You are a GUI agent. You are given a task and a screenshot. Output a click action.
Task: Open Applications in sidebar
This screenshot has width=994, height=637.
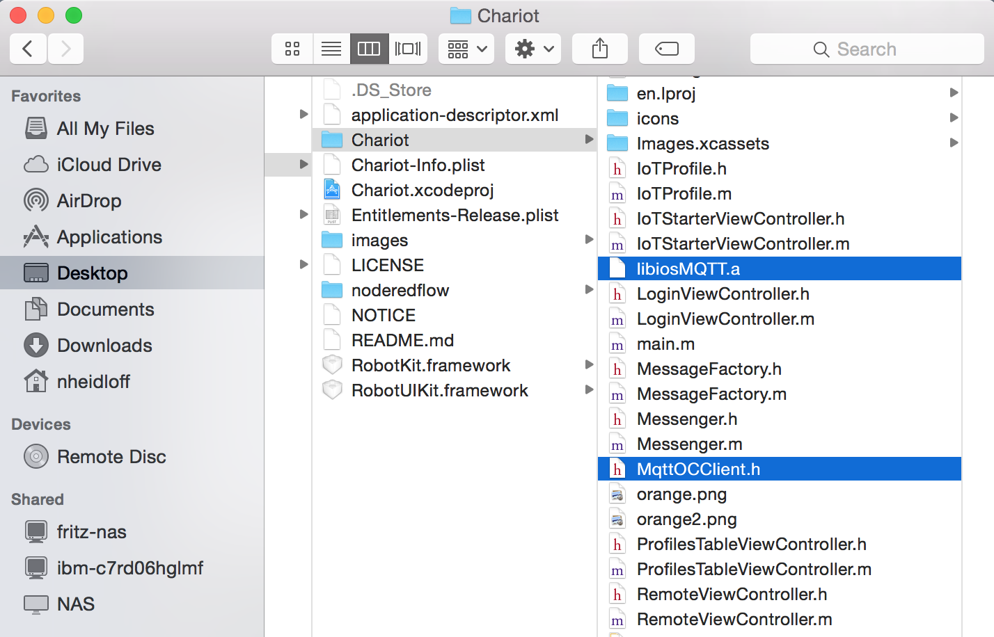pos(132,237)
